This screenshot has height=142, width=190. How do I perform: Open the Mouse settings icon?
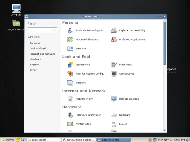[114, 124]
